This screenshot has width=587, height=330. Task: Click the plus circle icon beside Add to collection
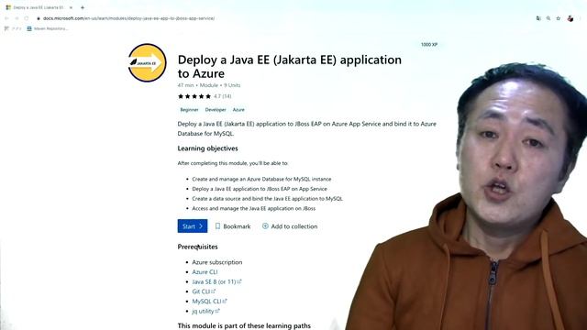pos(265,226)
